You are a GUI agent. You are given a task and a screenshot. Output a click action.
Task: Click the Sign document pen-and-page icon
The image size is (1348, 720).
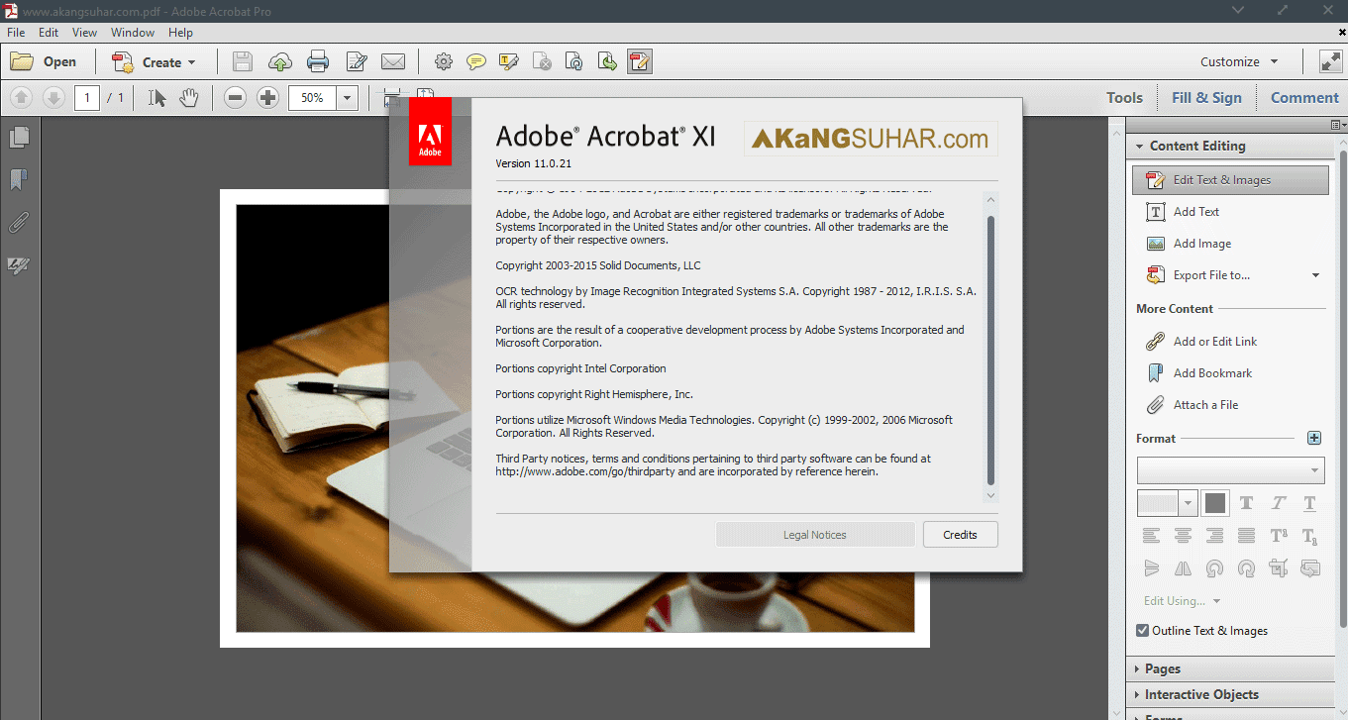(x=357, y=61)
